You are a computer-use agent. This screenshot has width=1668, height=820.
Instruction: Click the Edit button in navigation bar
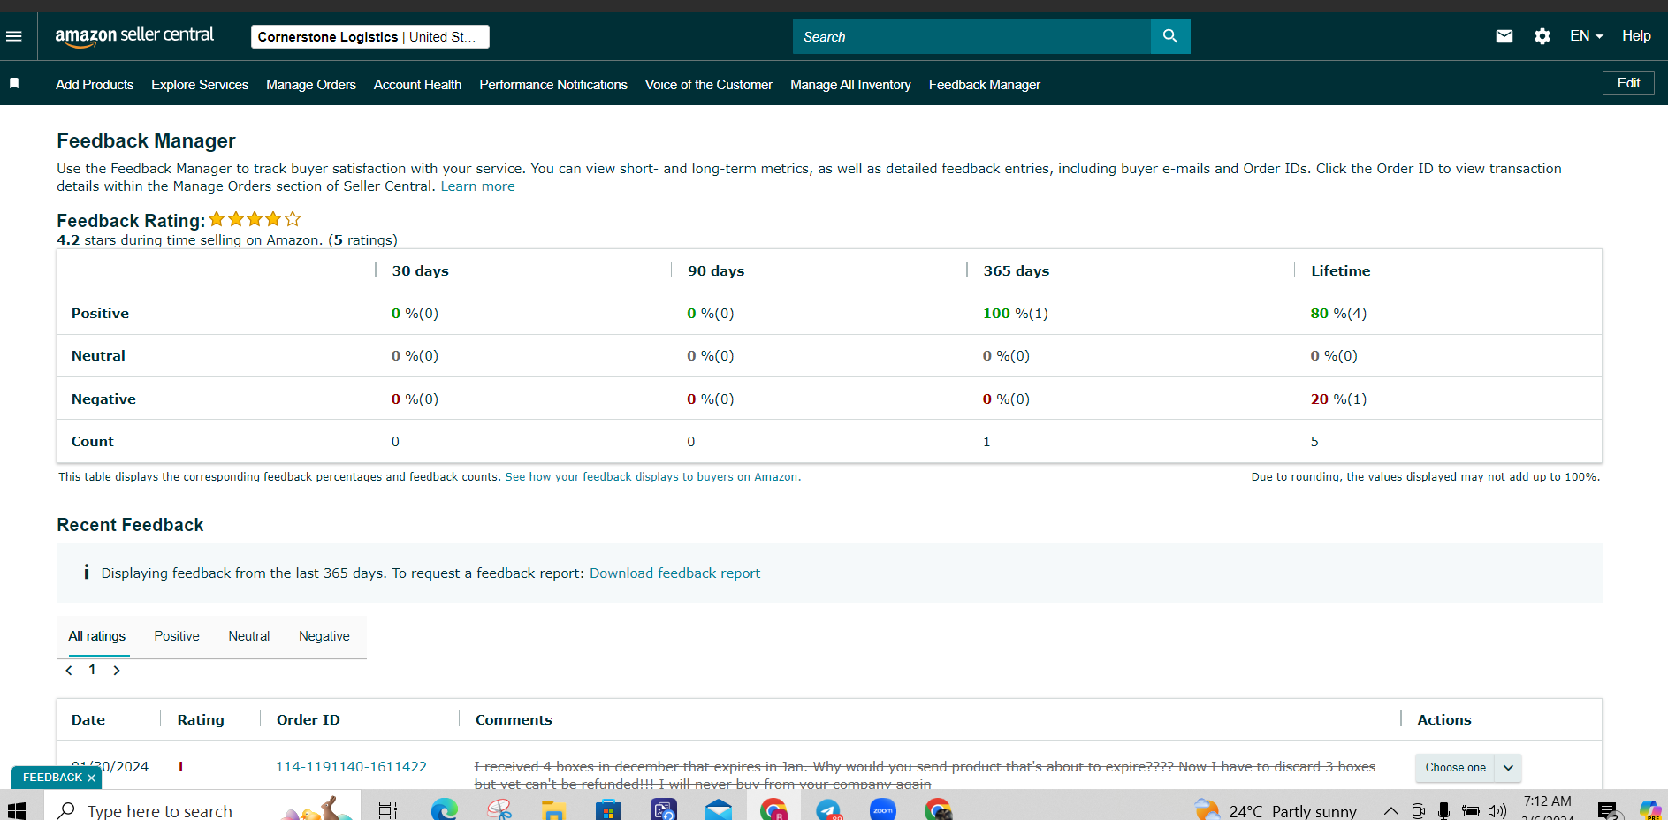[x=1628, y=83]
